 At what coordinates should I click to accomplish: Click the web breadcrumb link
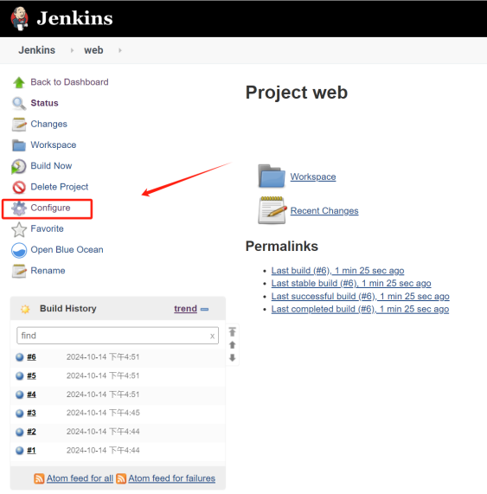point(93,50)
